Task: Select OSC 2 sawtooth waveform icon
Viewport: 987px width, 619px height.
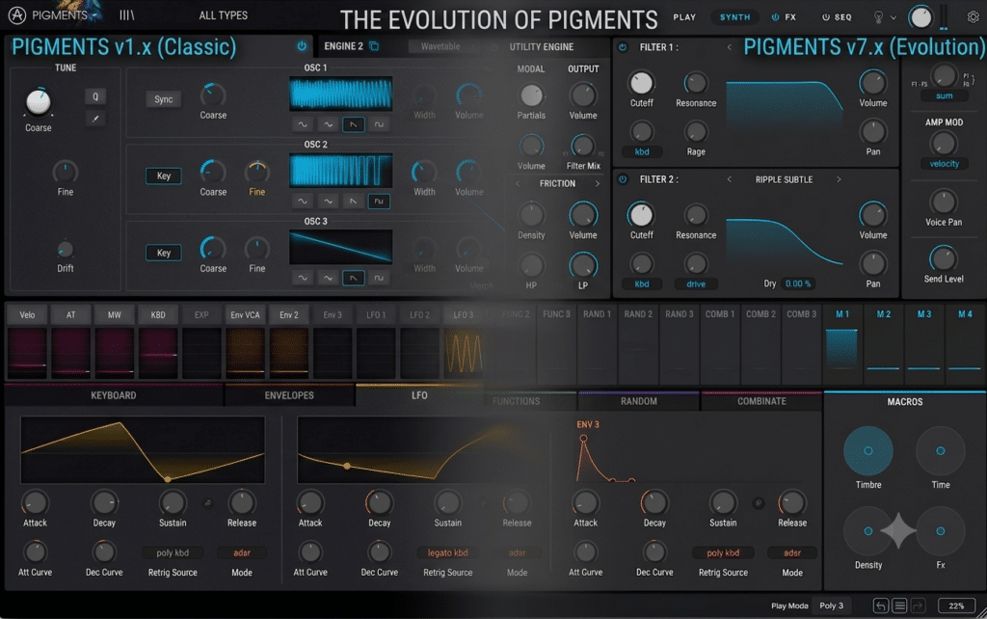Action: (353, 202)
